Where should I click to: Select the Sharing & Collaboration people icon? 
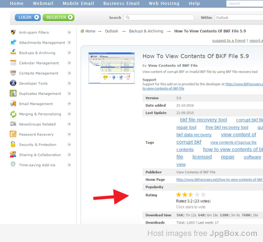tap(13, 154)
